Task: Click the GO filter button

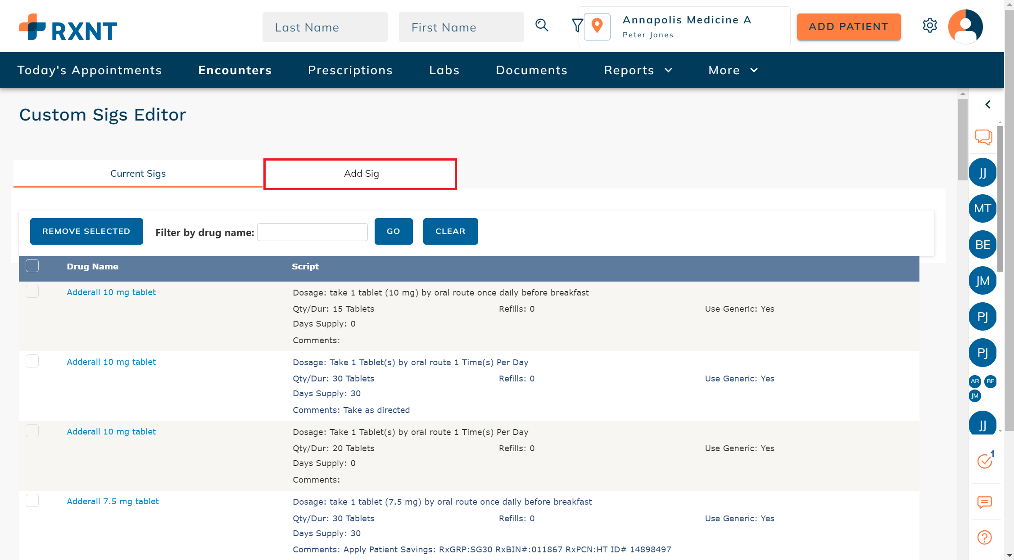Action: [x=394, y=231]
